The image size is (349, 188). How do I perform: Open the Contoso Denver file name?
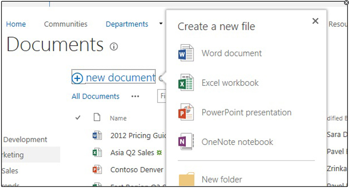coord(137,170)
